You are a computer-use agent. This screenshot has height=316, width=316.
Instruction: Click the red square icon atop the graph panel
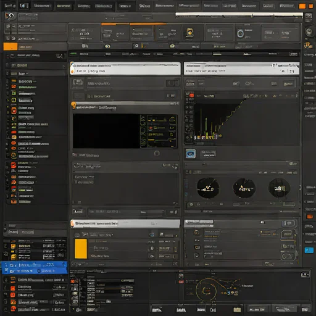pyautogui.click(x=191, y=95)
